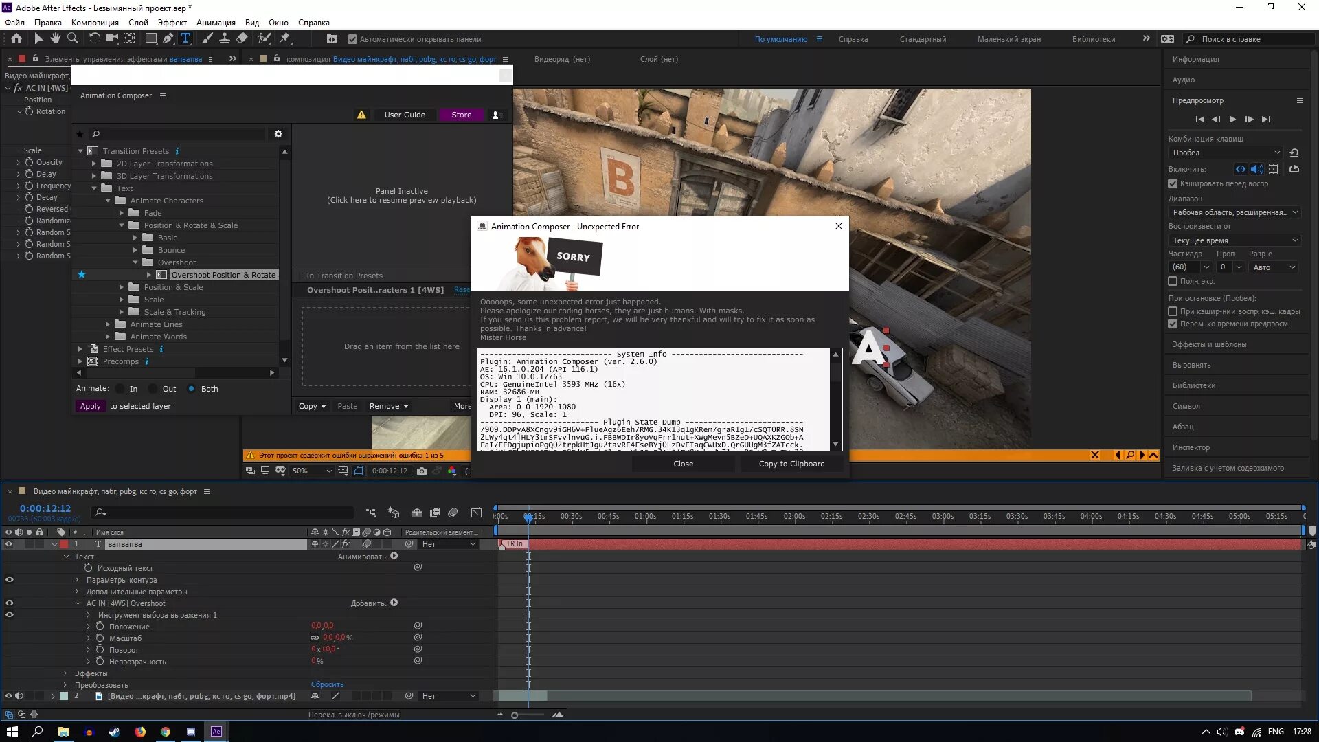1319x742 pixels.
Task: Expand the Animate Lines folder
Action: tap(108, 324)
